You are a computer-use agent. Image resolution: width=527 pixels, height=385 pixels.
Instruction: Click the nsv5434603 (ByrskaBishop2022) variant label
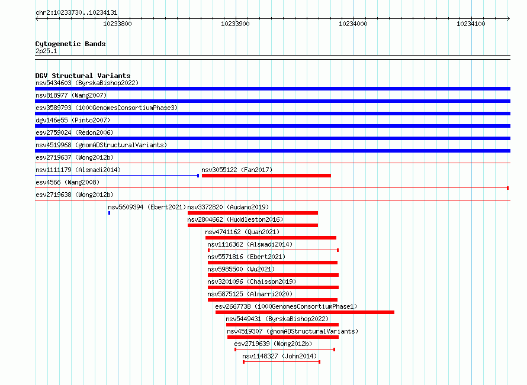87,83
